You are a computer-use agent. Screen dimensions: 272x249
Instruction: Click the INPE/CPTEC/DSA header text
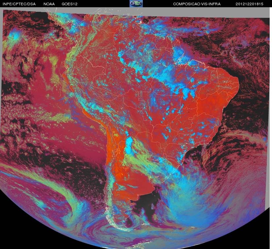19,4
